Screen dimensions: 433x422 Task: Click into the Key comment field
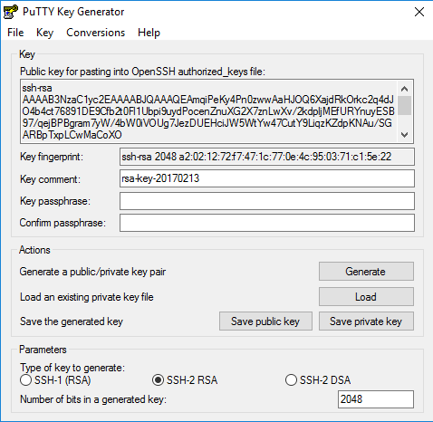[267, 178]
